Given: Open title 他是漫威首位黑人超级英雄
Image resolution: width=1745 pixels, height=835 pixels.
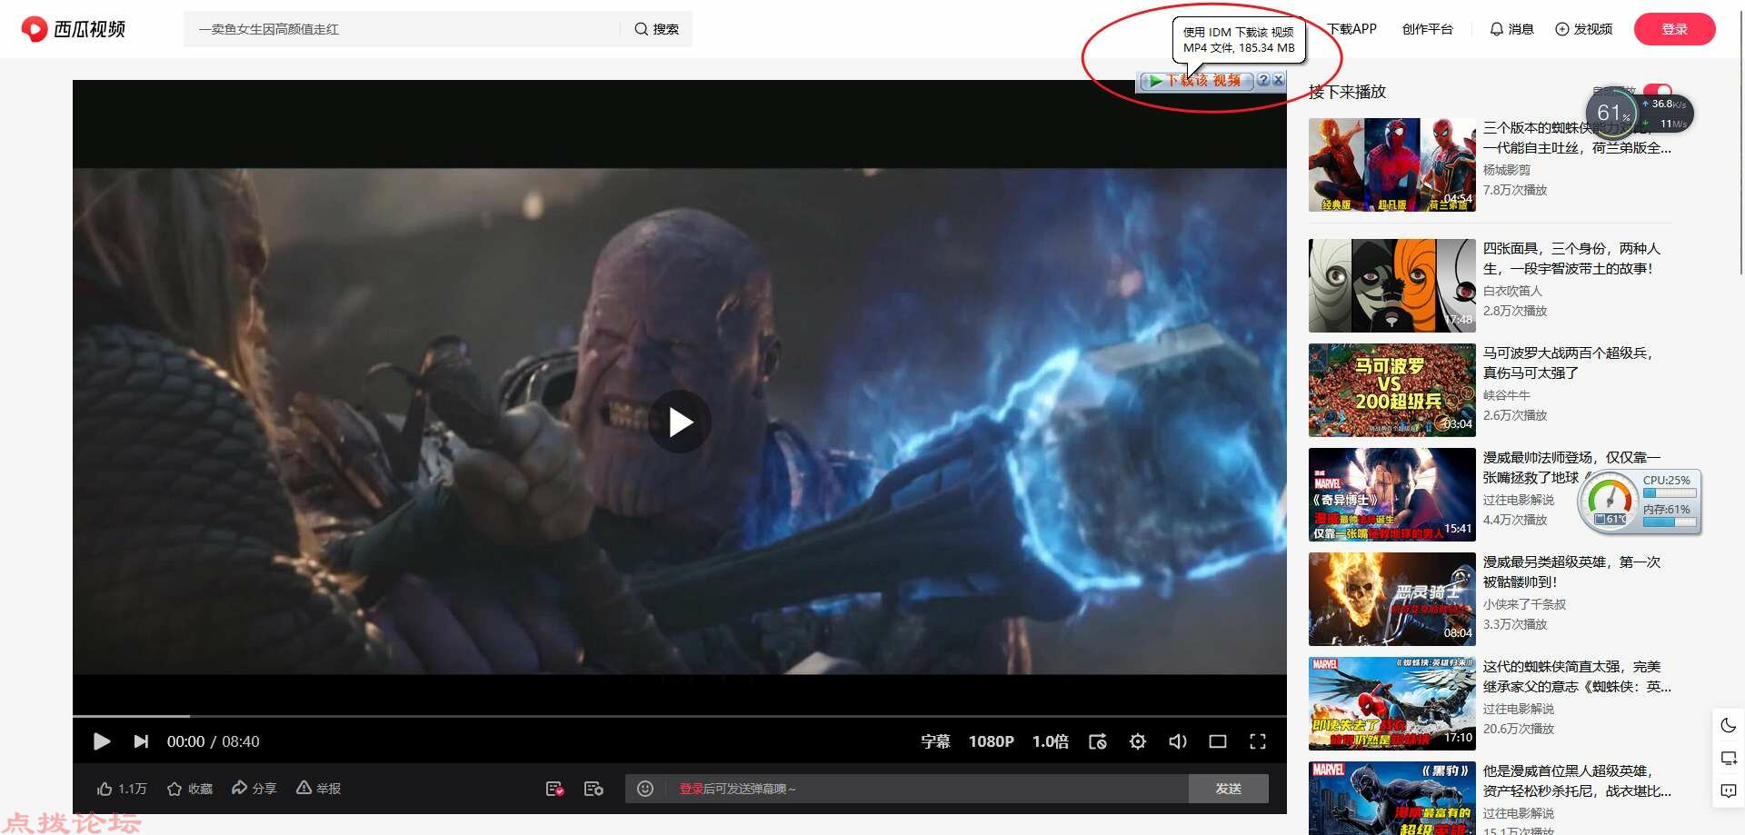Looking at the screenshot, I should [x=1577, y=780].
